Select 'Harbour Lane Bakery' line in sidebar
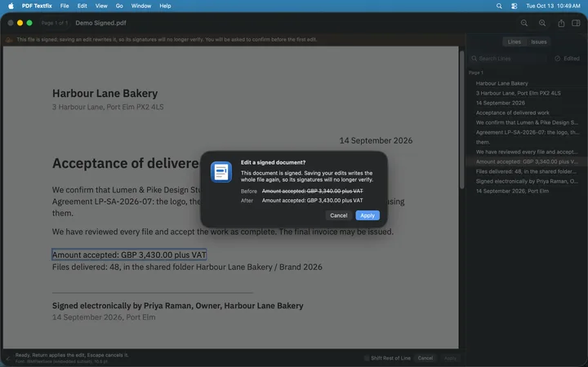 [x=526, y=83]
